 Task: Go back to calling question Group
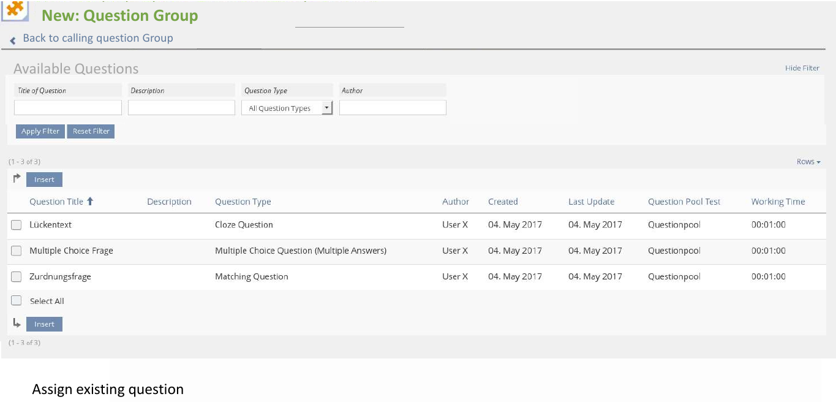coord(98,38)
